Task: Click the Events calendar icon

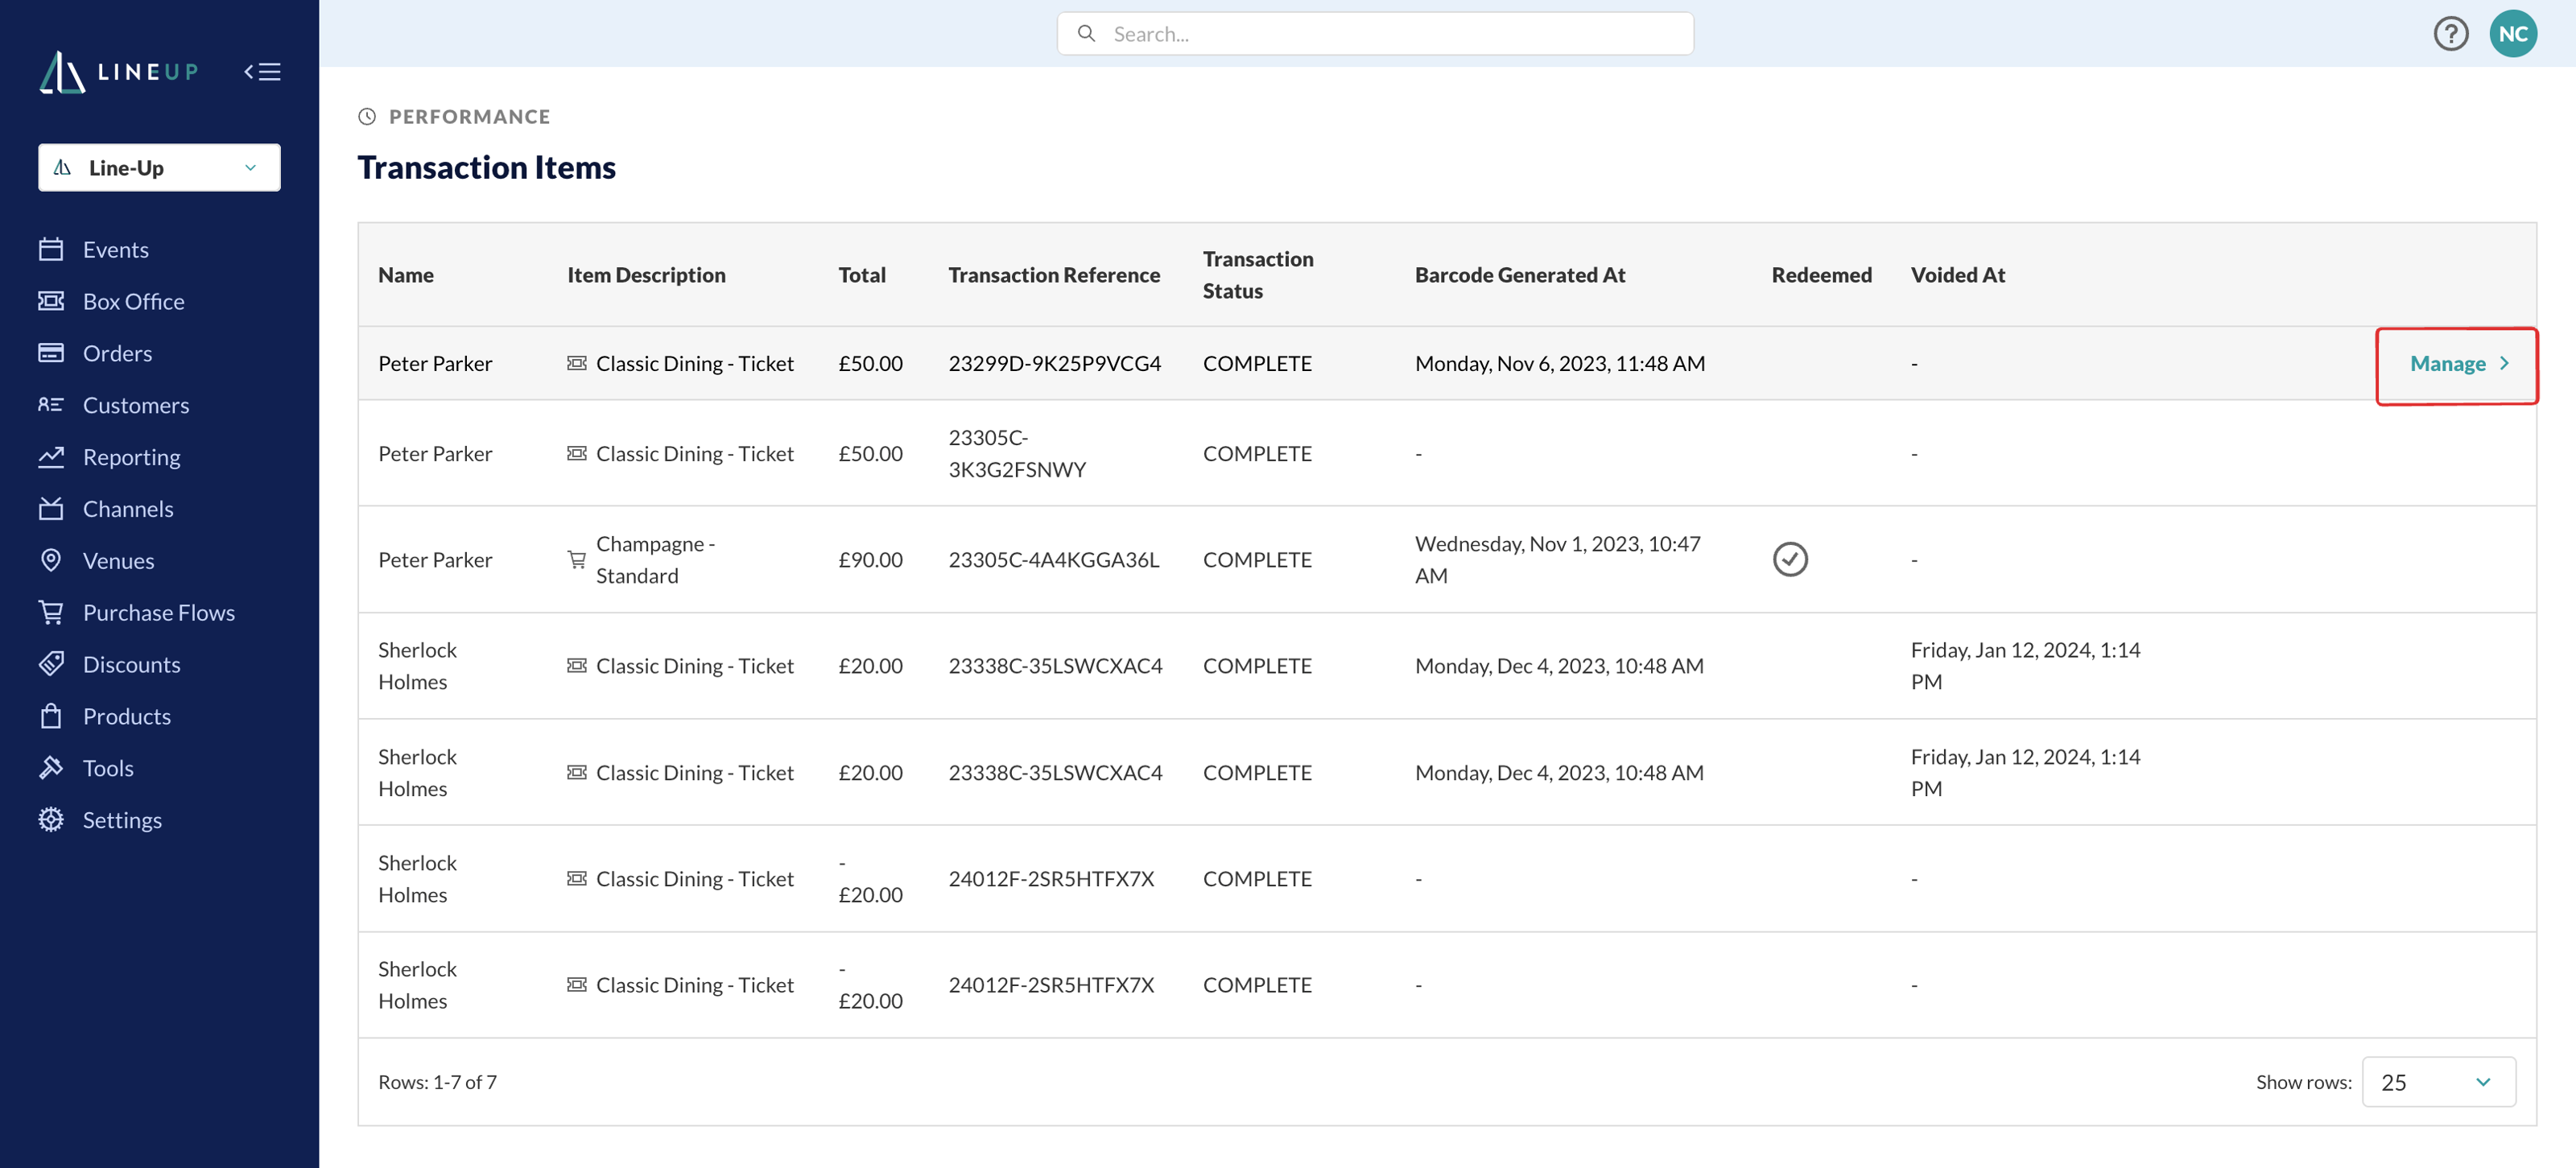Action: [x=51, y=249]
